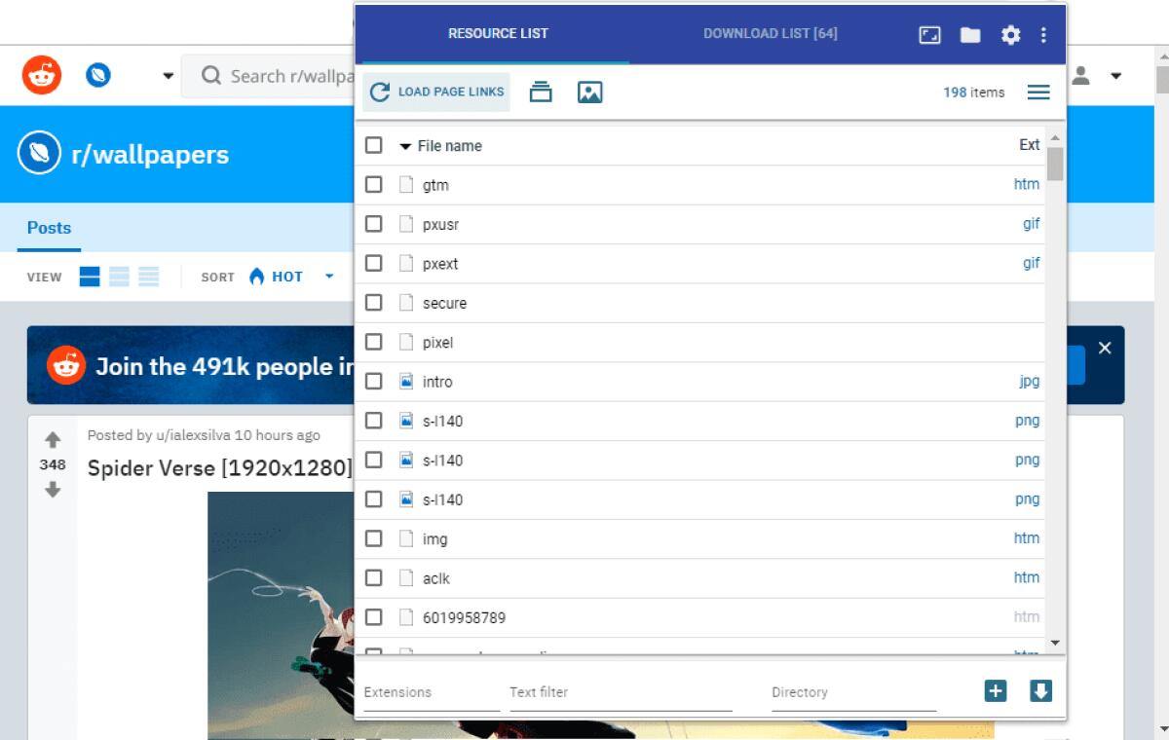Screen dimensions: 1169x740
Task: Add filtered items using the plus icon
Action: (x=995, y=690)
